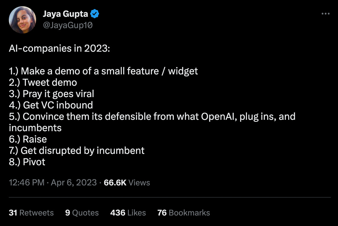Click the blue verified checkmark badge
The image size is (338, 226).
pyautogui.click(x=95, y=13)
